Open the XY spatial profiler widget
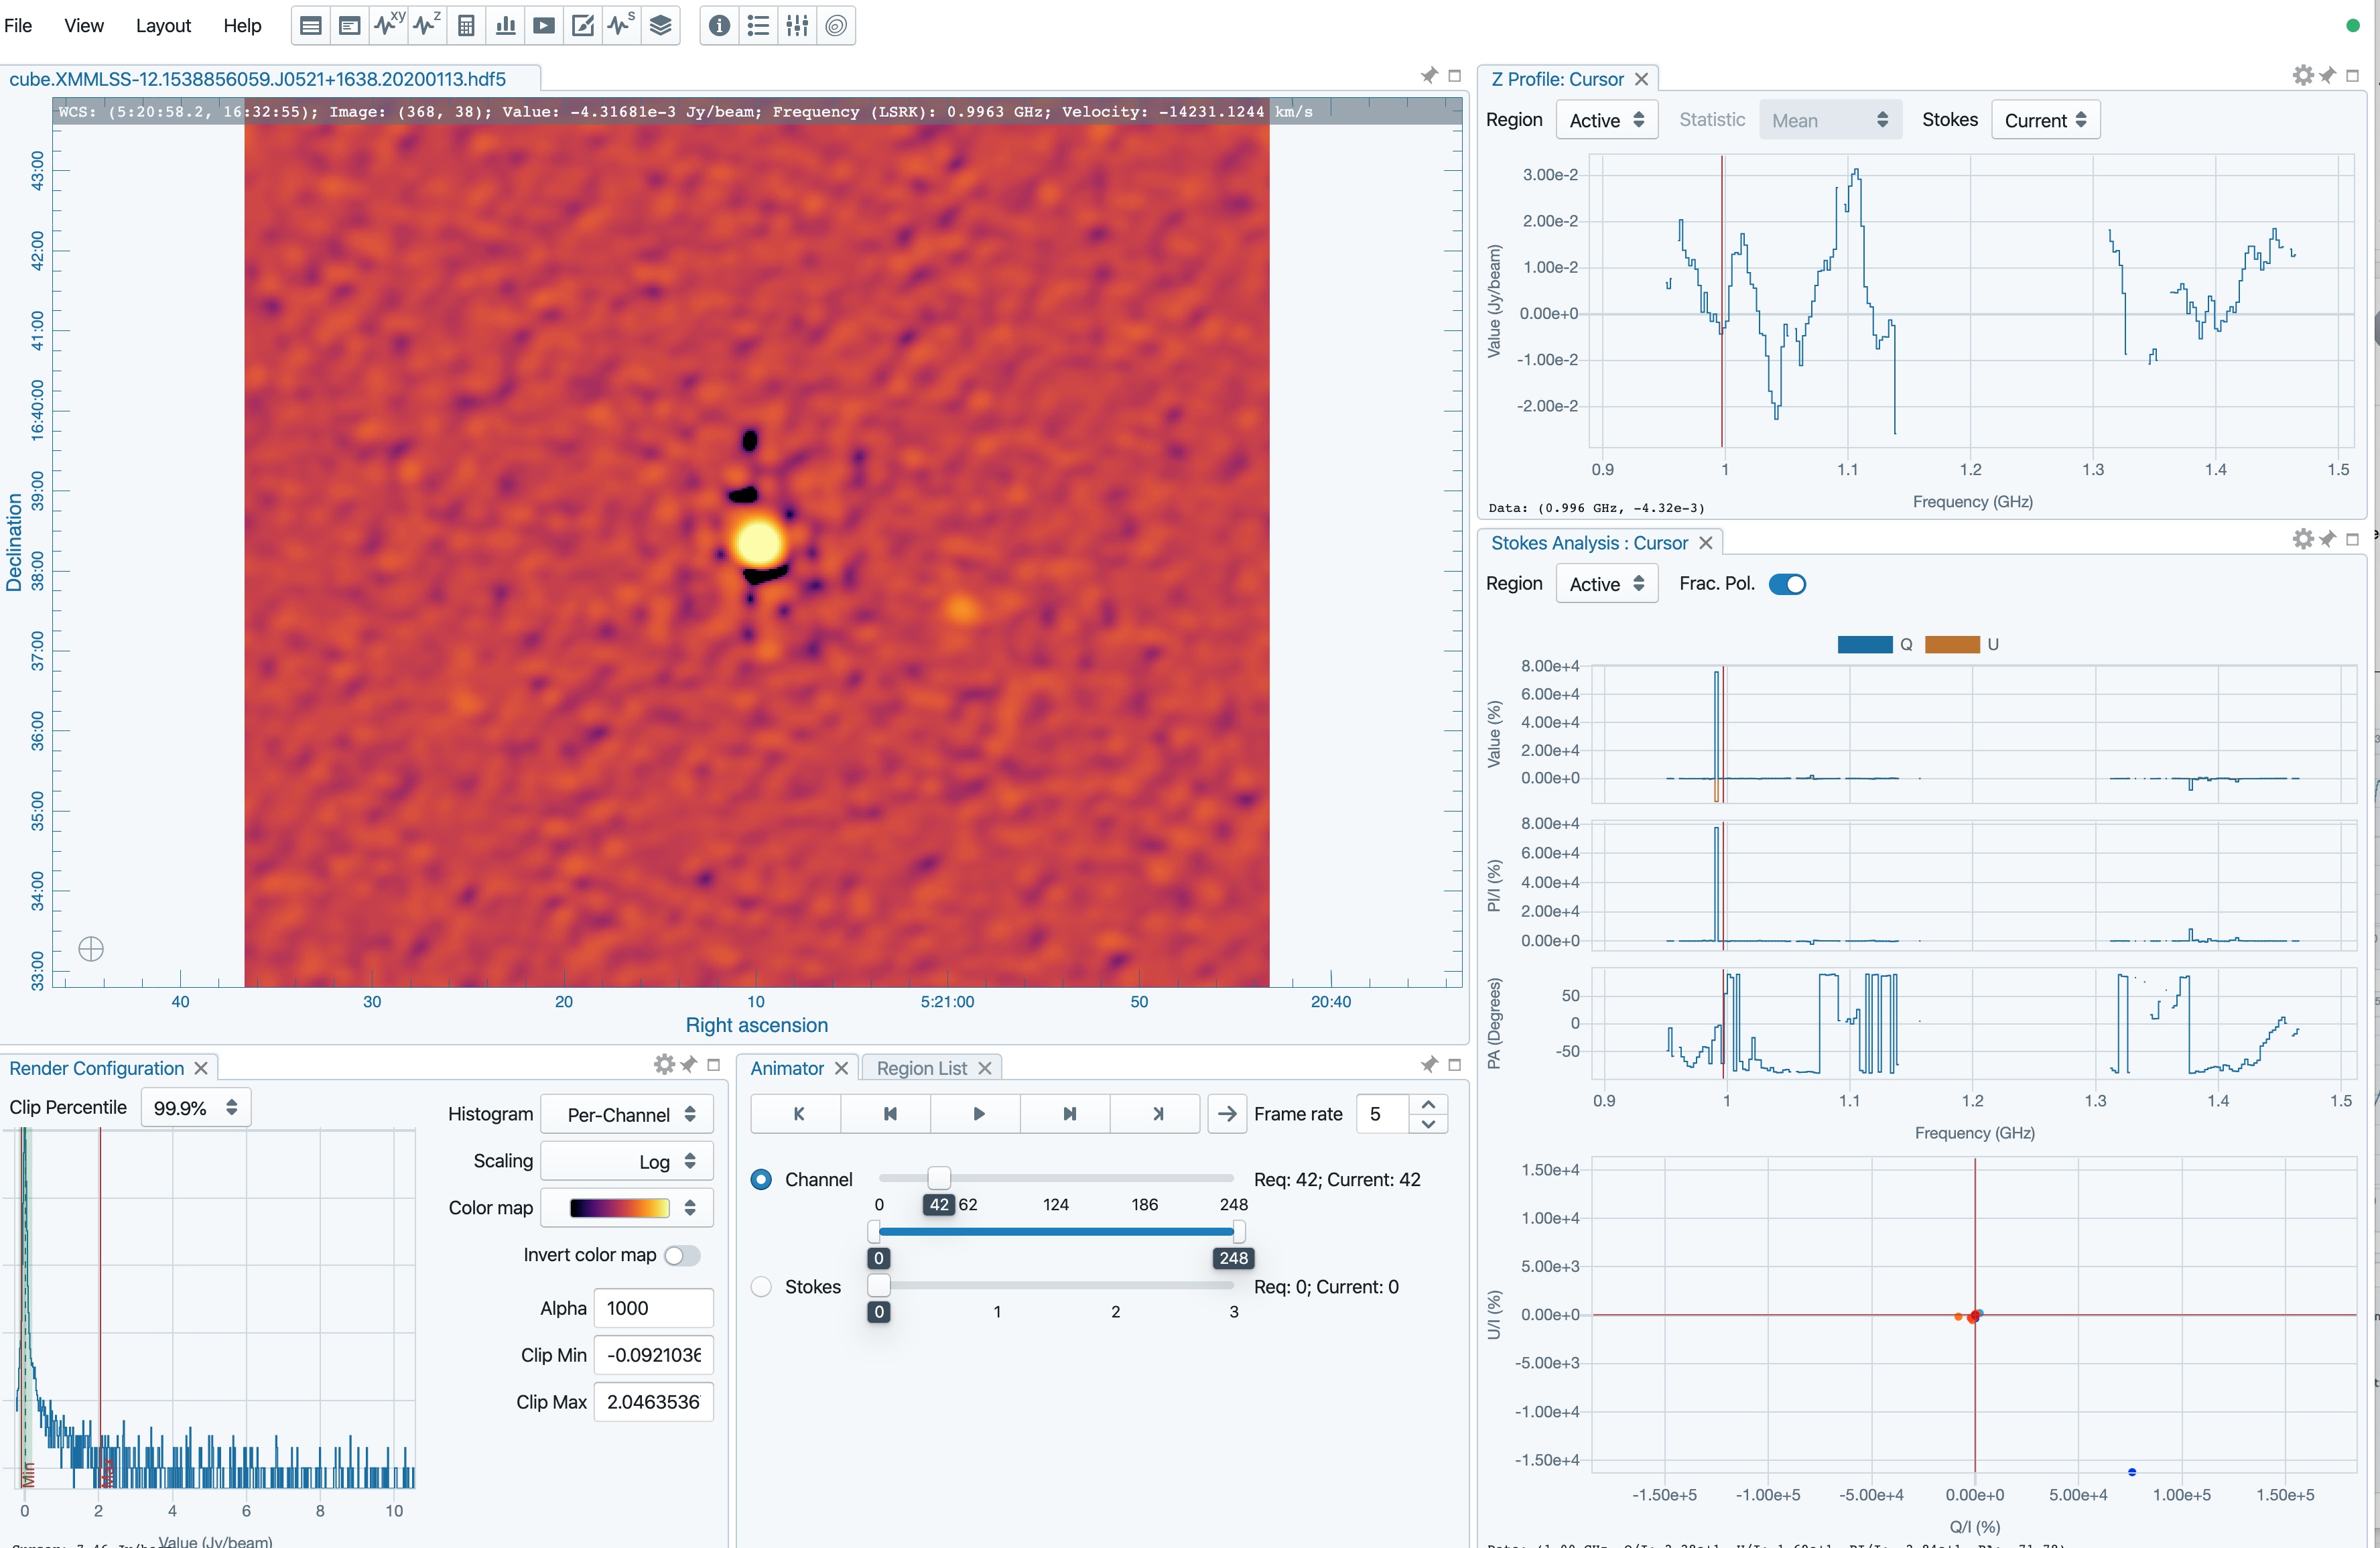The height and width of the screenshot is (1548, 2380). click(388, 25)
